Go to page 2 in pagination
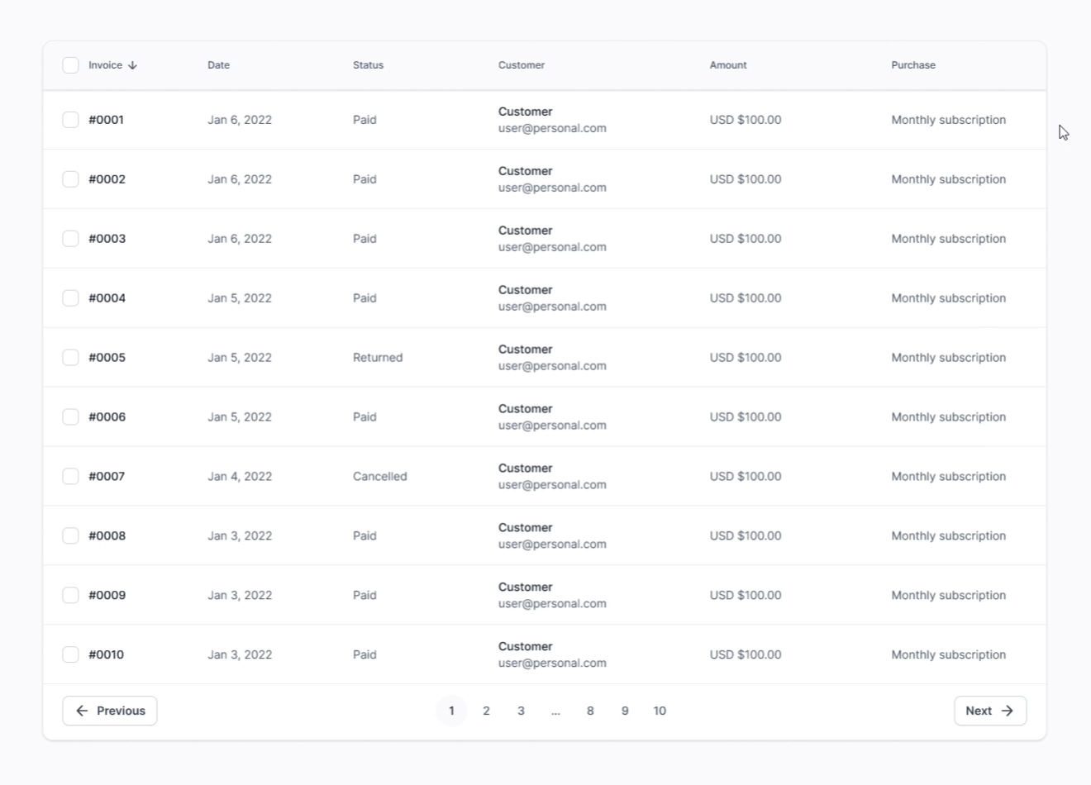 coord(486,711)
